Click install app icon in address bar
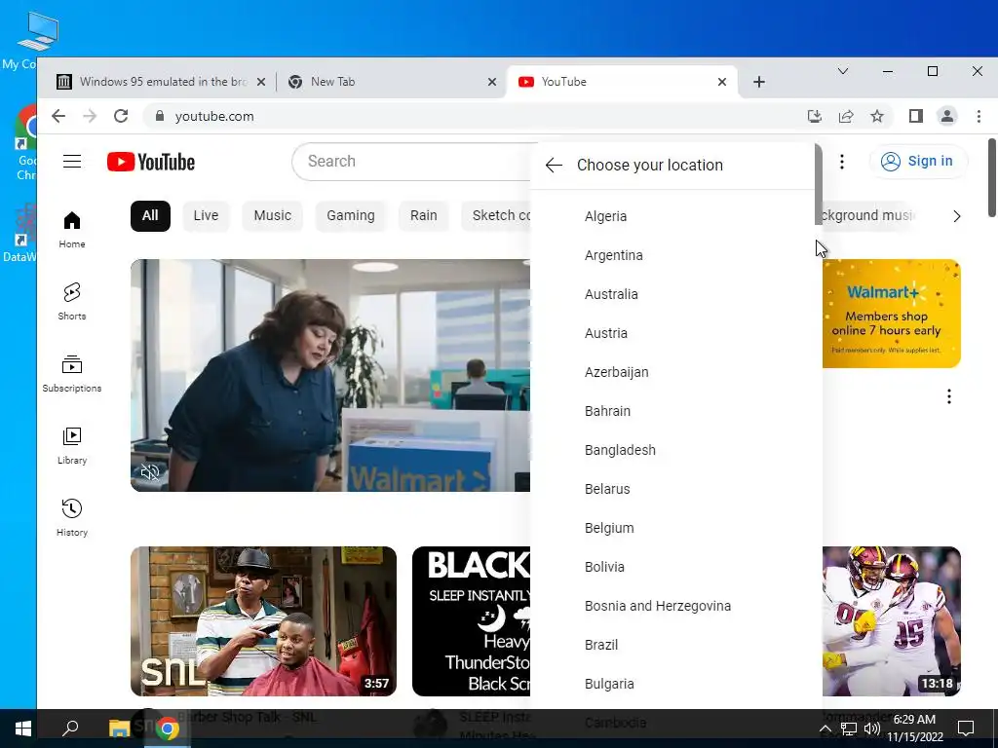This screenshot has width=998, height=748. (x=815, y=117)
